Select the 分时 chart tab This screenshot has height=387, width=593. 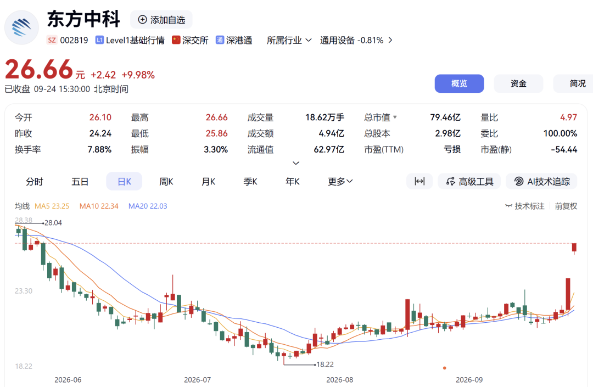pos(35,181)
